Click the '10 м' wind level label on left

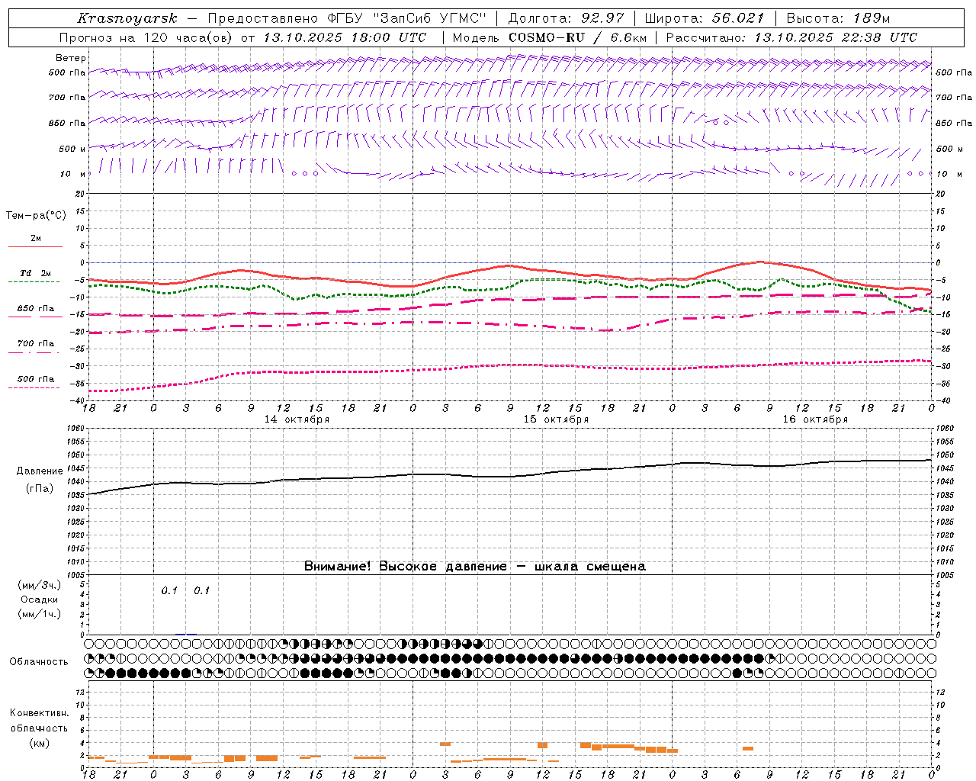click(x=73, y=174)
